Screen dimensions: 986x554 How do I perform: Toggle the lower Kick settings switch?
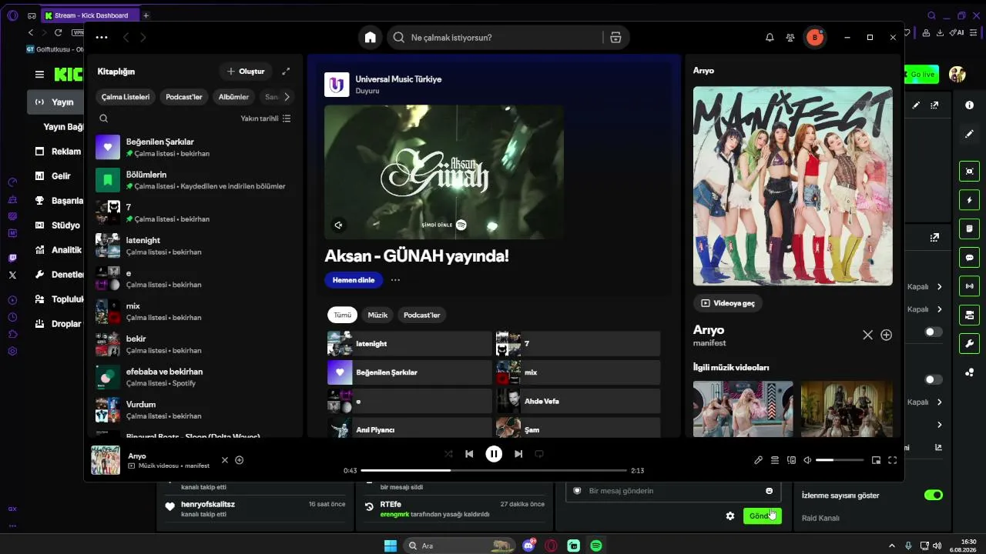[x=933, y=379]
